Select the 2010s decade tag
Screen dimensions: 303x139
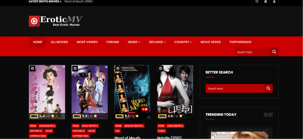161,126
